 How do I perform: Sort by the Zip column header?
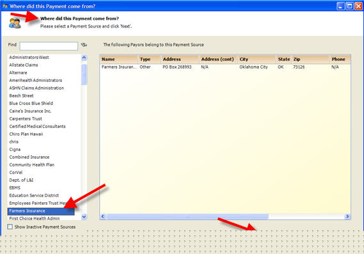(x=311, y=60)
